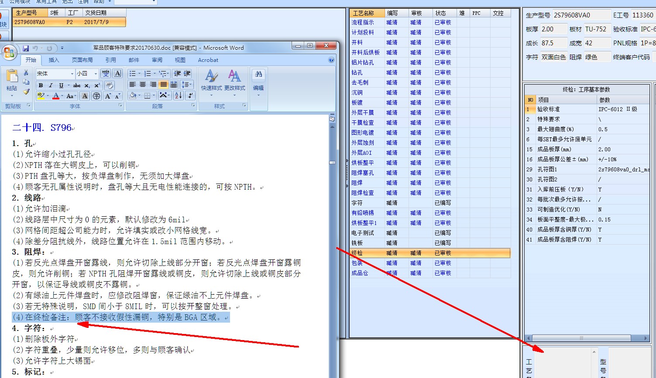Apply character shading icon
This screenshot has width=656, height=378.
pos(85,96)
